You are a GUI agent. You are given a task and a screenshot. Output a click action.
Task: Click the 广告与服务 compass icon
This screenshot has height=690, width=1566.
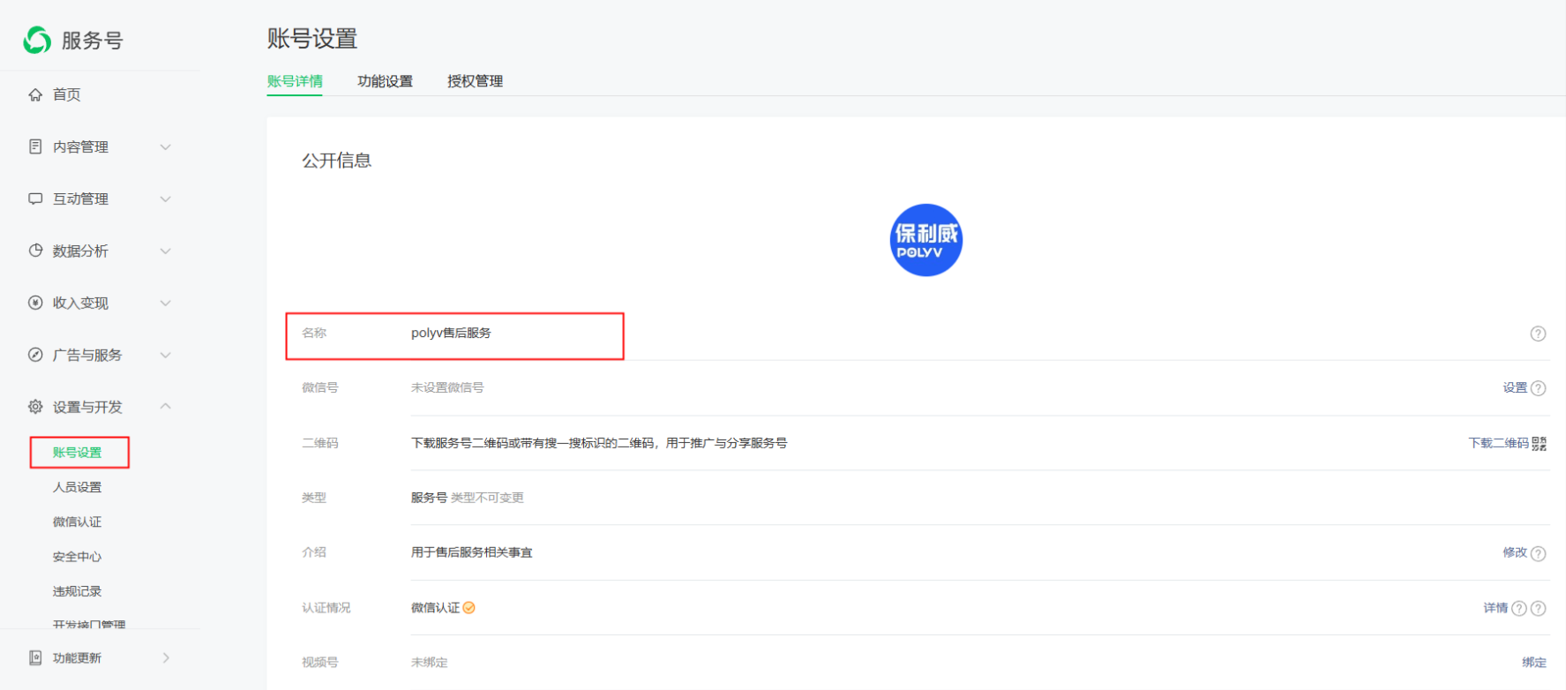(35, 355)
